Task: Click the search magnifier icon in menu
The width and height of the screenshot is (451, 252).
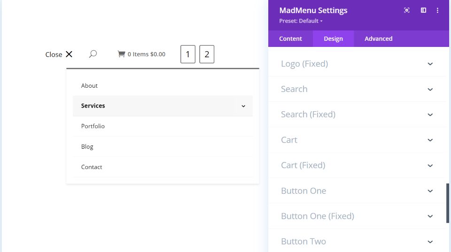Action: click(93, 54)
